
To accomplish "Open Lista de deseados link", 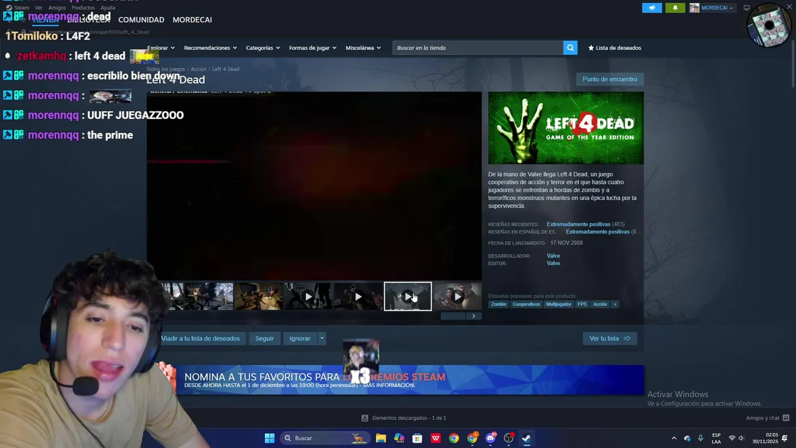I will [x=614, y=48].
